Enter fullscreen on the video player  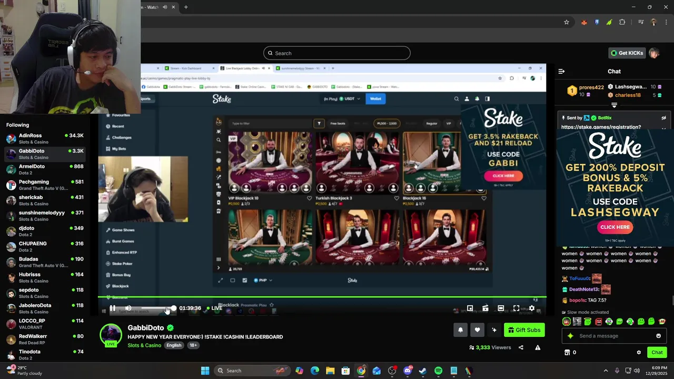coord(516,308)
